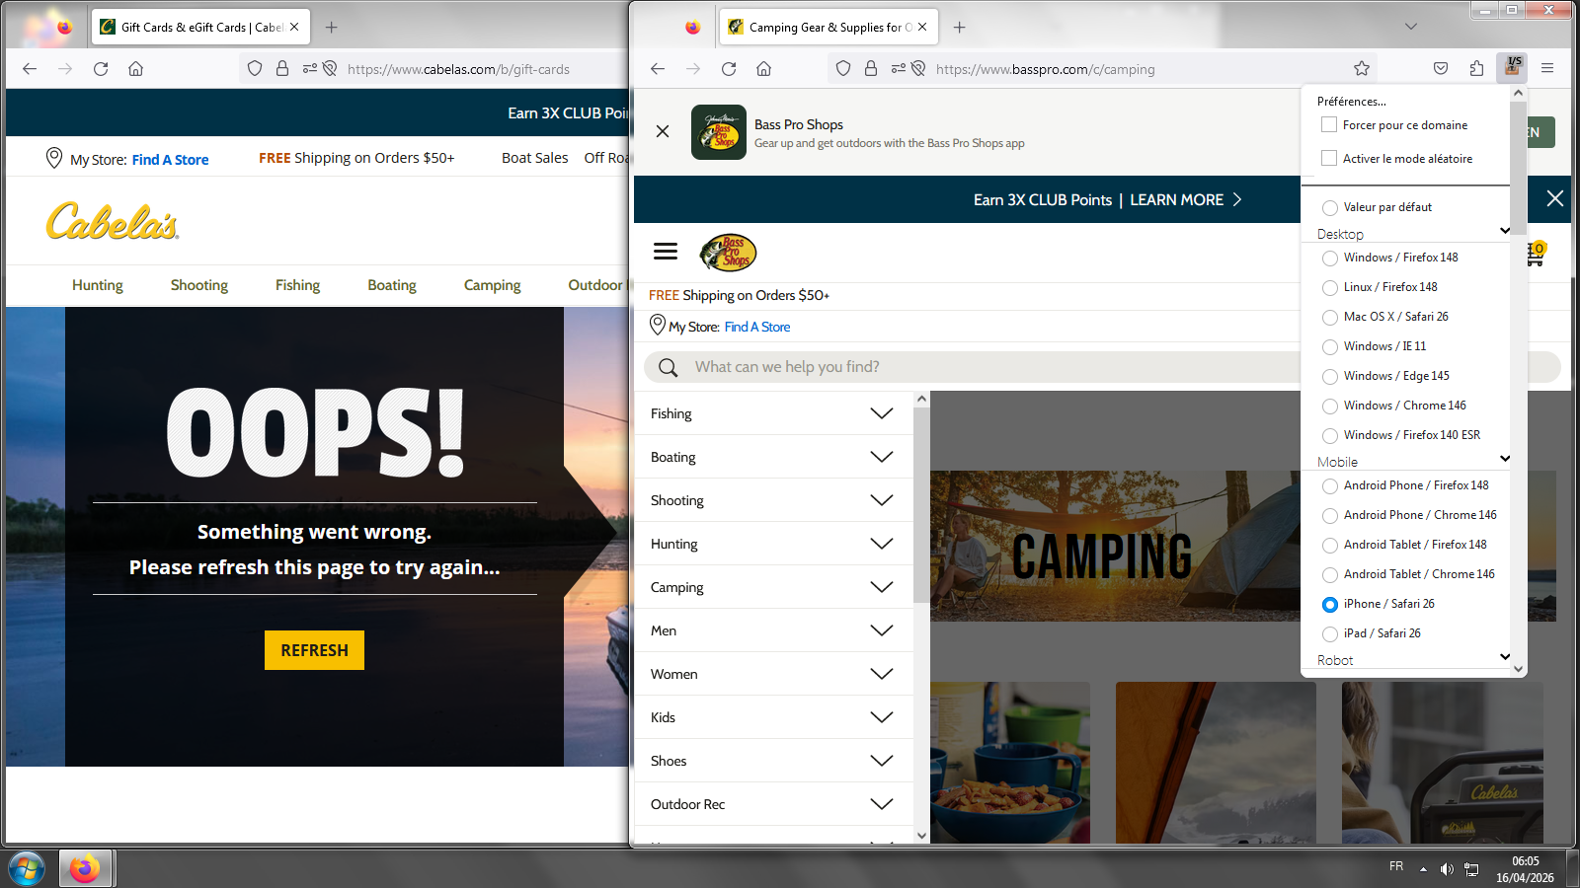
Task: Expand the Camping category in Bass Pro menu
Action: (x=882, y=587)
